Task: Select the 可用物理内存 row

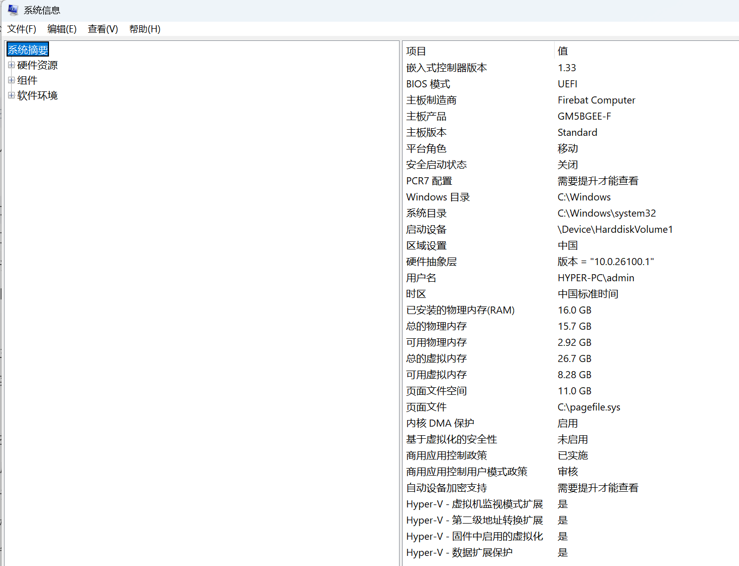Action: (571, 342)
